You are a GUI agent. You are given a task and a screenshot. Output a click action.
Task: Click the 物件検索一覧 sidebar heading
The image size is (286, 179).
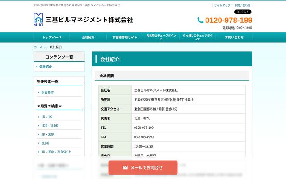(48, 81)
